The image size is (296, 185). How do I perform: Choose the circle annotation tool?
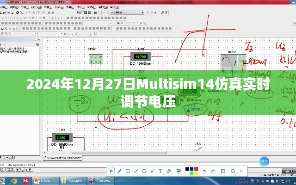(144, 171)
